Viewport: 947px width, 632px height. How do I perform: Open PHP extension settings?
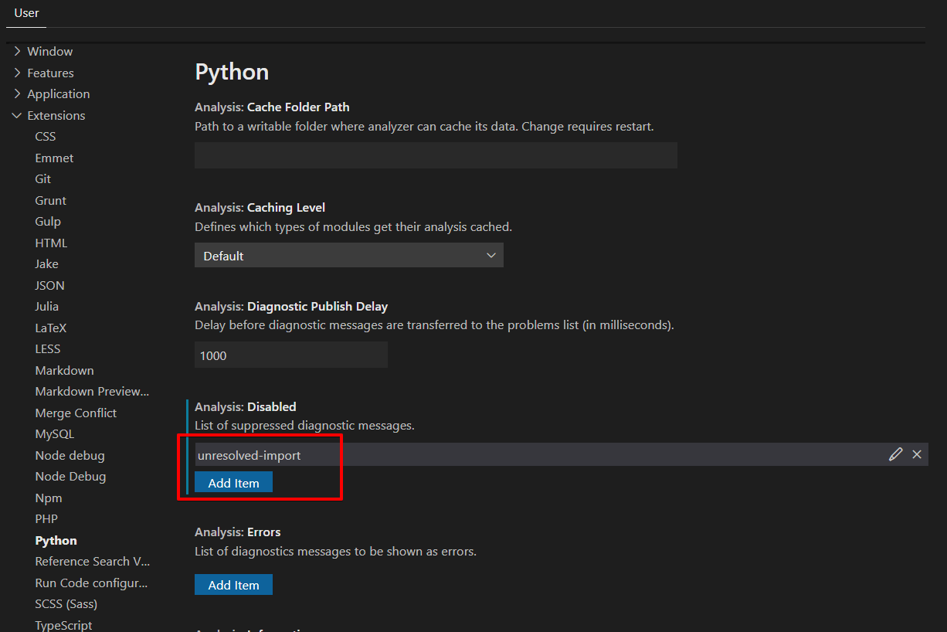46,519
